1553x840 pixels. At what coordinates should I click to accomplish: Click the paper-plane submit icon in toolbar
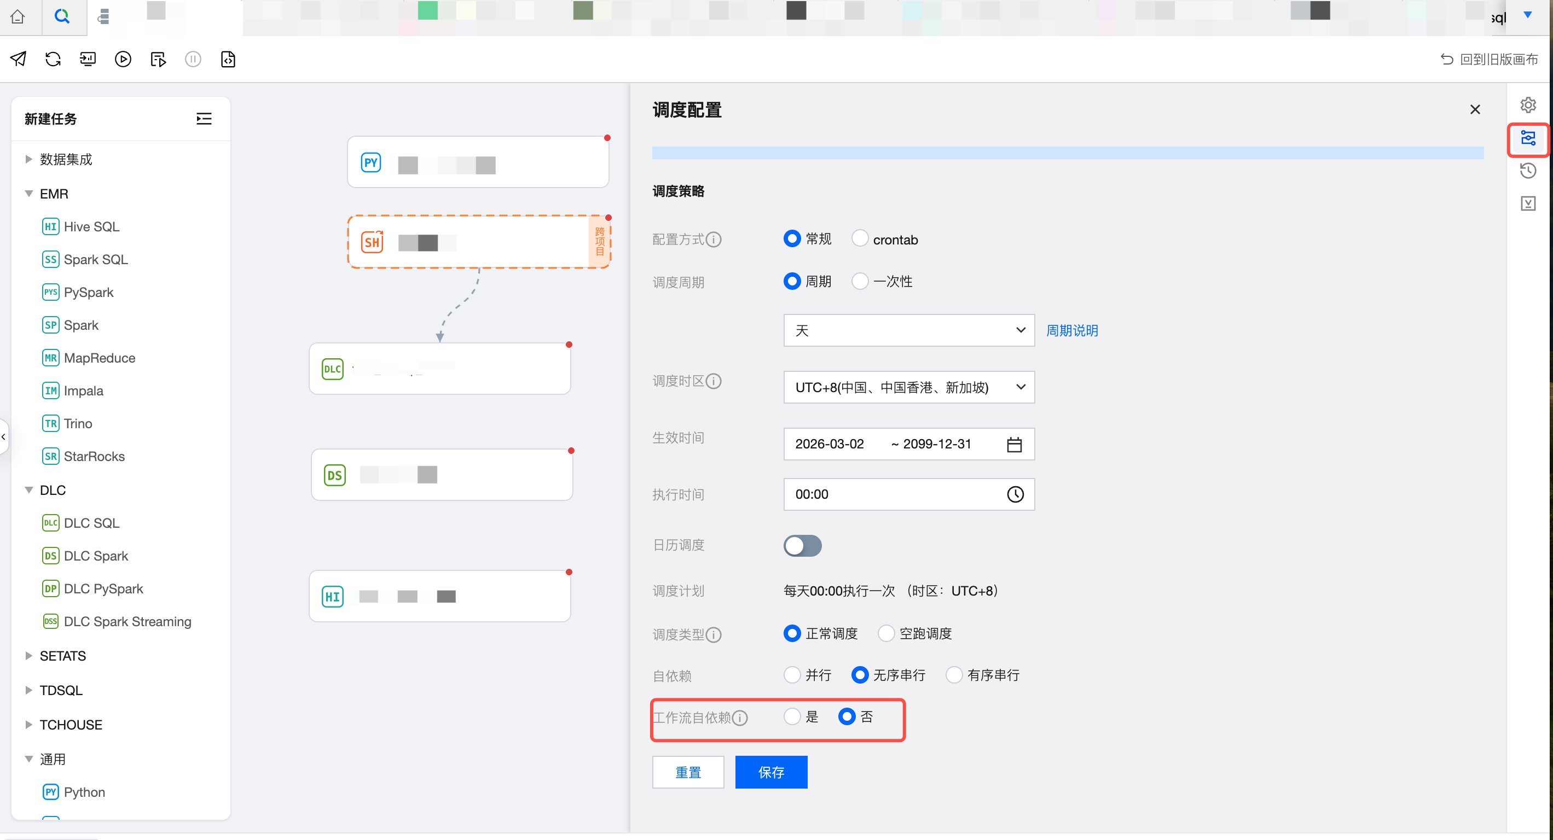coord(18,59)
